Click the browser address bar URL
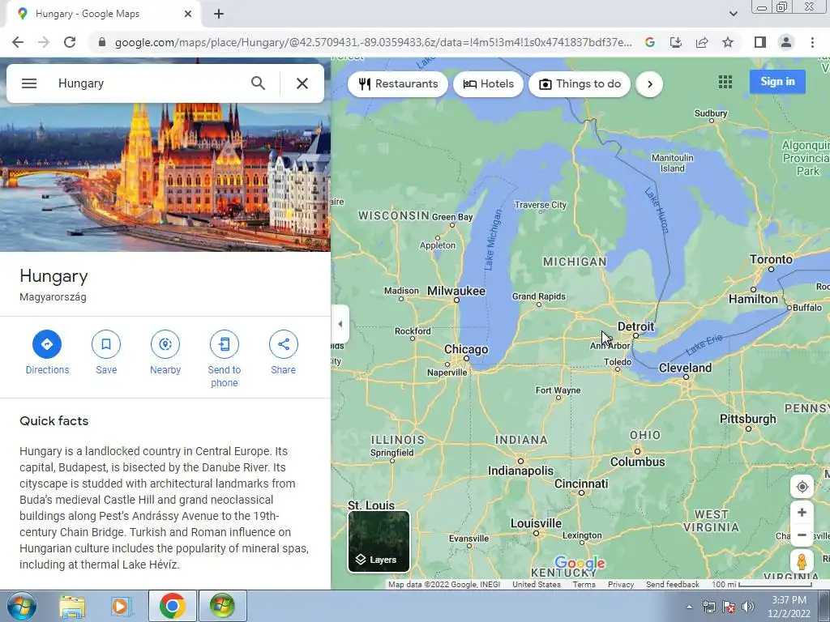 click(373, 42)
